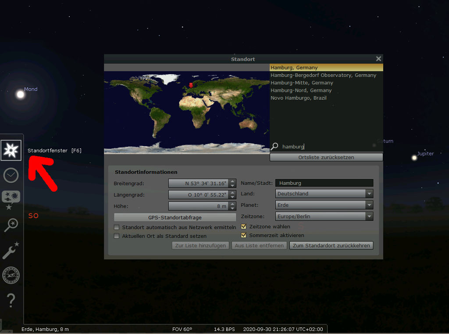Select 'Hamburg-Bergedorf Observatory, Germany' from list
Viewport: 449px width, 334px height.
323,75
